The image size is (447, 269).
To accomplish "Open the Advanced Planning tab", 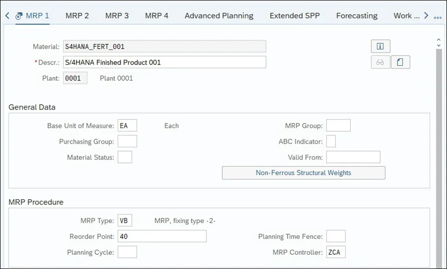I will coord(219,16).
